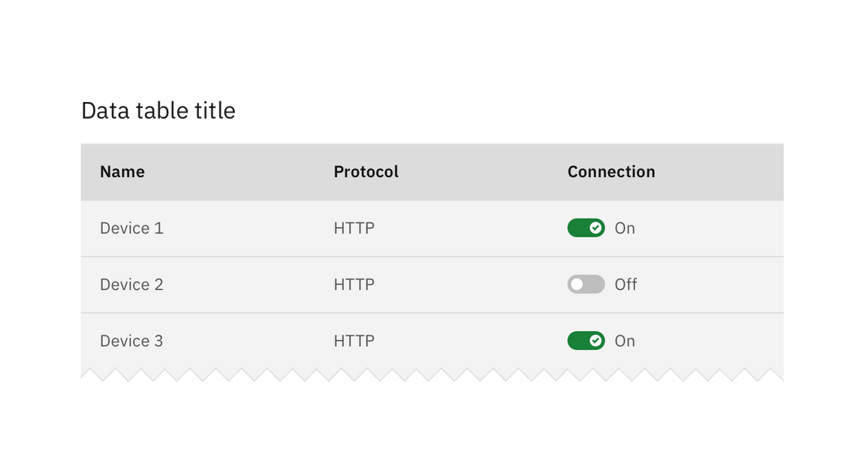The image size is (865, 476).
Task: Click the Name column header
Action: (122, 171)
